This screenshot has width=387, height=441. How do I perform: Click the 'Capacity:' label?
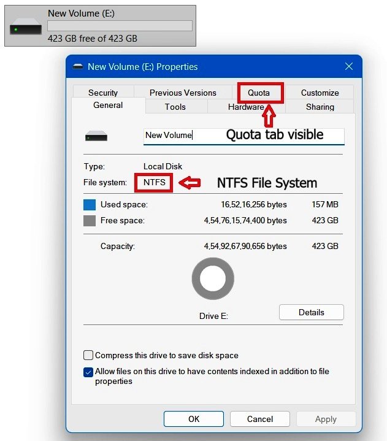pyautogui.click(x=118, y=247)
